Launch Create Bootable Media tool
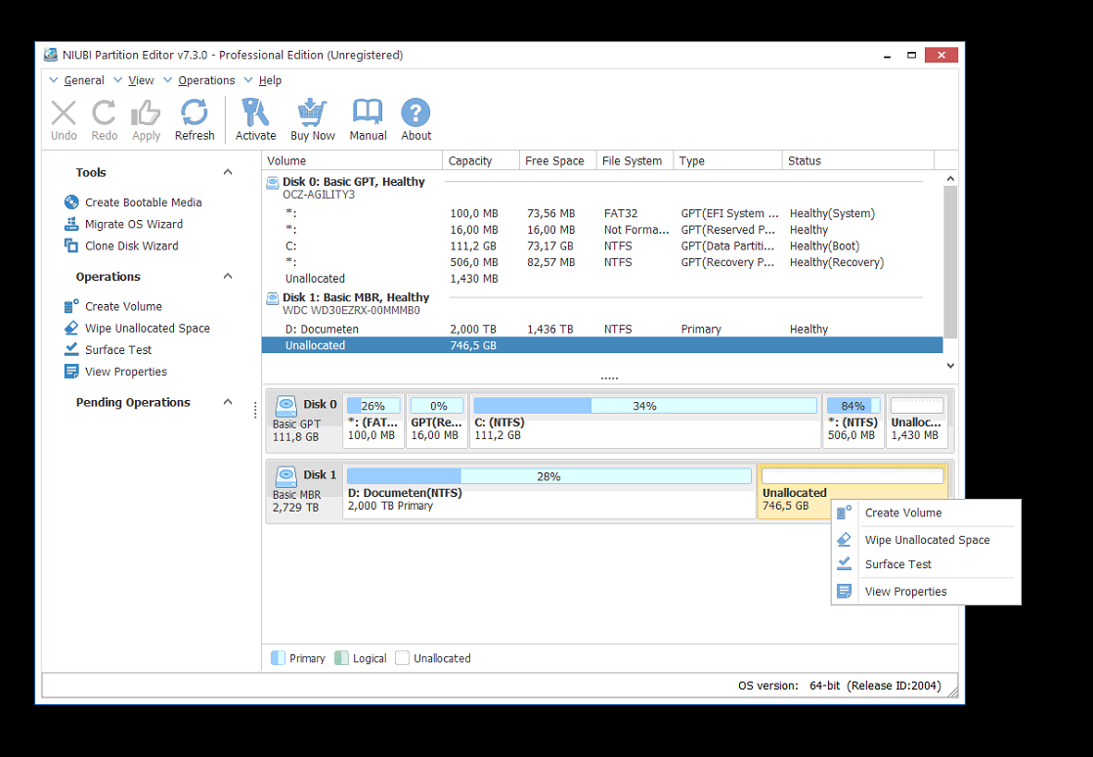Screen dimensions: 1093x757 (143, 202)
